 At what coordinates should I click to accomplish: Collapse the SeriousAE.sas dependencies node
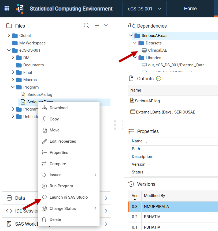coord(131,35)
